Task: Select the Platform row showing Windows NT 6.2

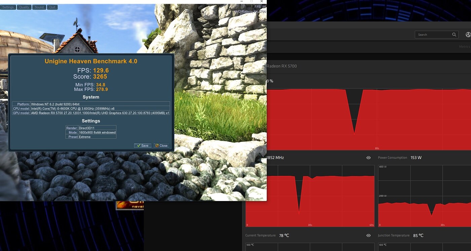Action: [91, 104]
